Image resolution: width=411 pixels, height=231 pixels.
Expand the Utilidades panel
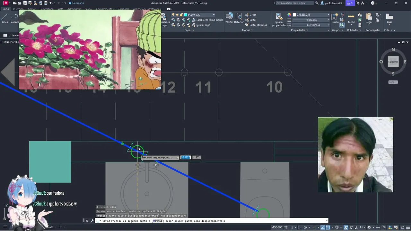pyautogui.click(x=354, y=30)
